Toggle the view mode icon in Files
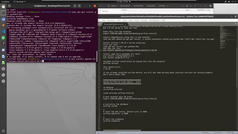 tap(187, 6)
